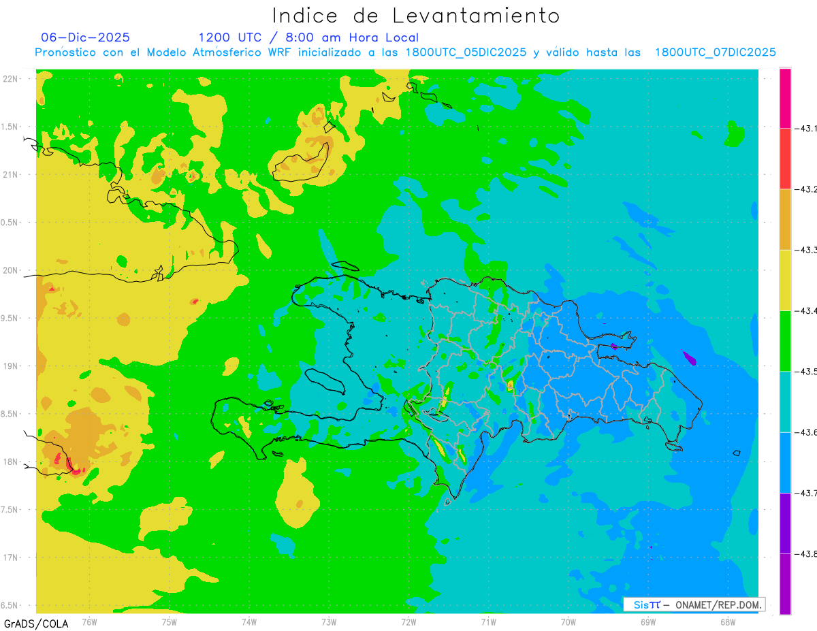Click the green legend color band
Screen dimensions: 817x631
[785, 340]
